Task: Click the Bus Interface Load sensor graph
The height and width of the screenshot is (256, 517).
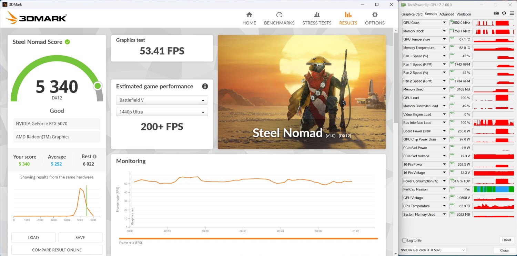Action: click(494, 123)
